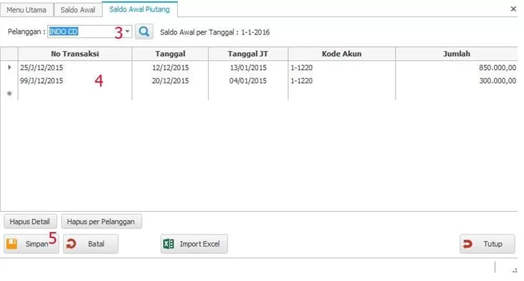Click the new row asterisk marker
The width and height of the screenshot is (524, 281).
tap(9, 94)
